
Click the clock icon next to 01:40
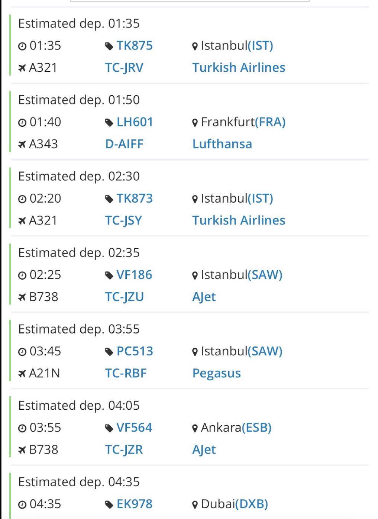click(22, 122)
